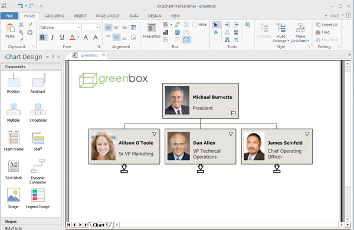Screen dimensions: 354x230
Task: Select the Assistant component
Action: click(x=38, y=83)
